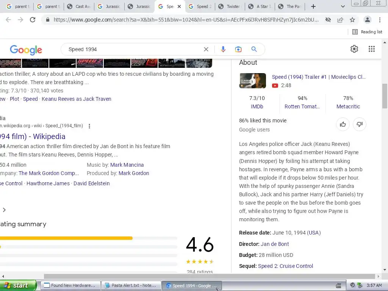
Task: Open the Windows Start menu
Action: [18, 285]
